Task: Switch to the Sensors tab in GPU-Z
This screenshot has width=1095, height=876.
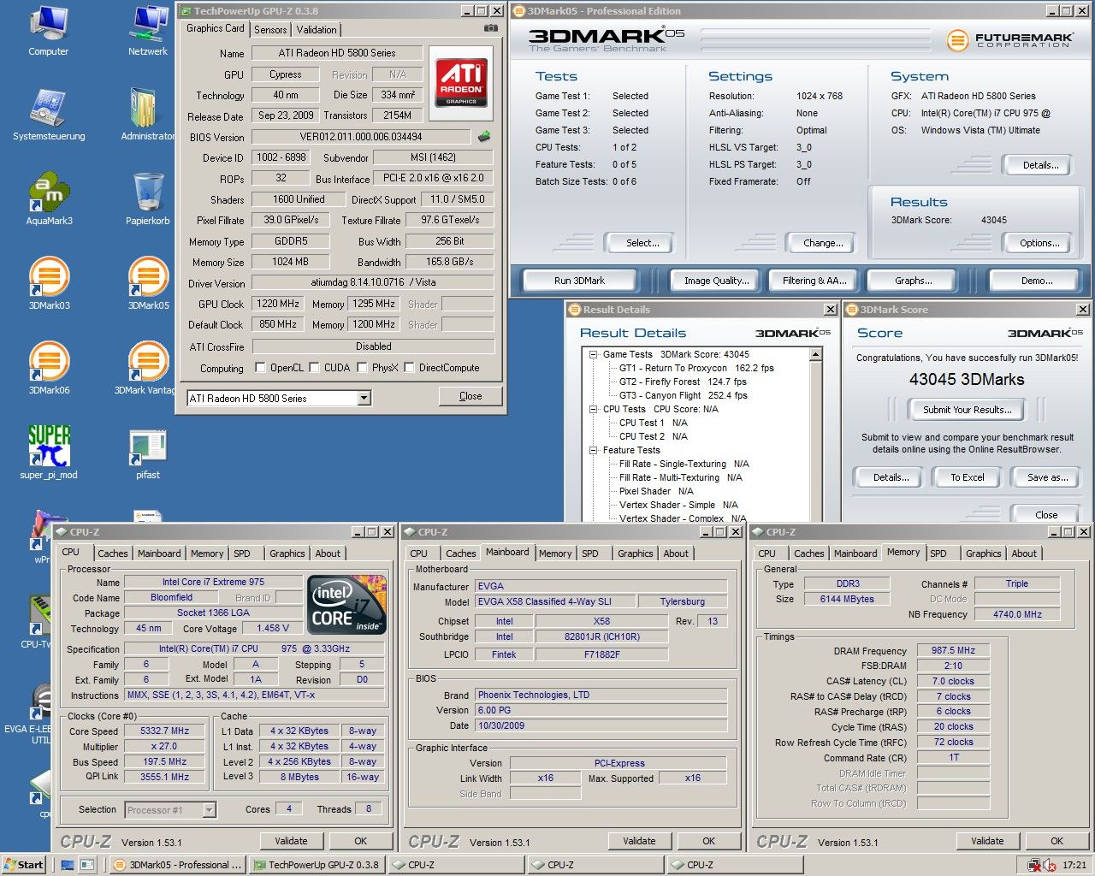Action: click(270, 30)
